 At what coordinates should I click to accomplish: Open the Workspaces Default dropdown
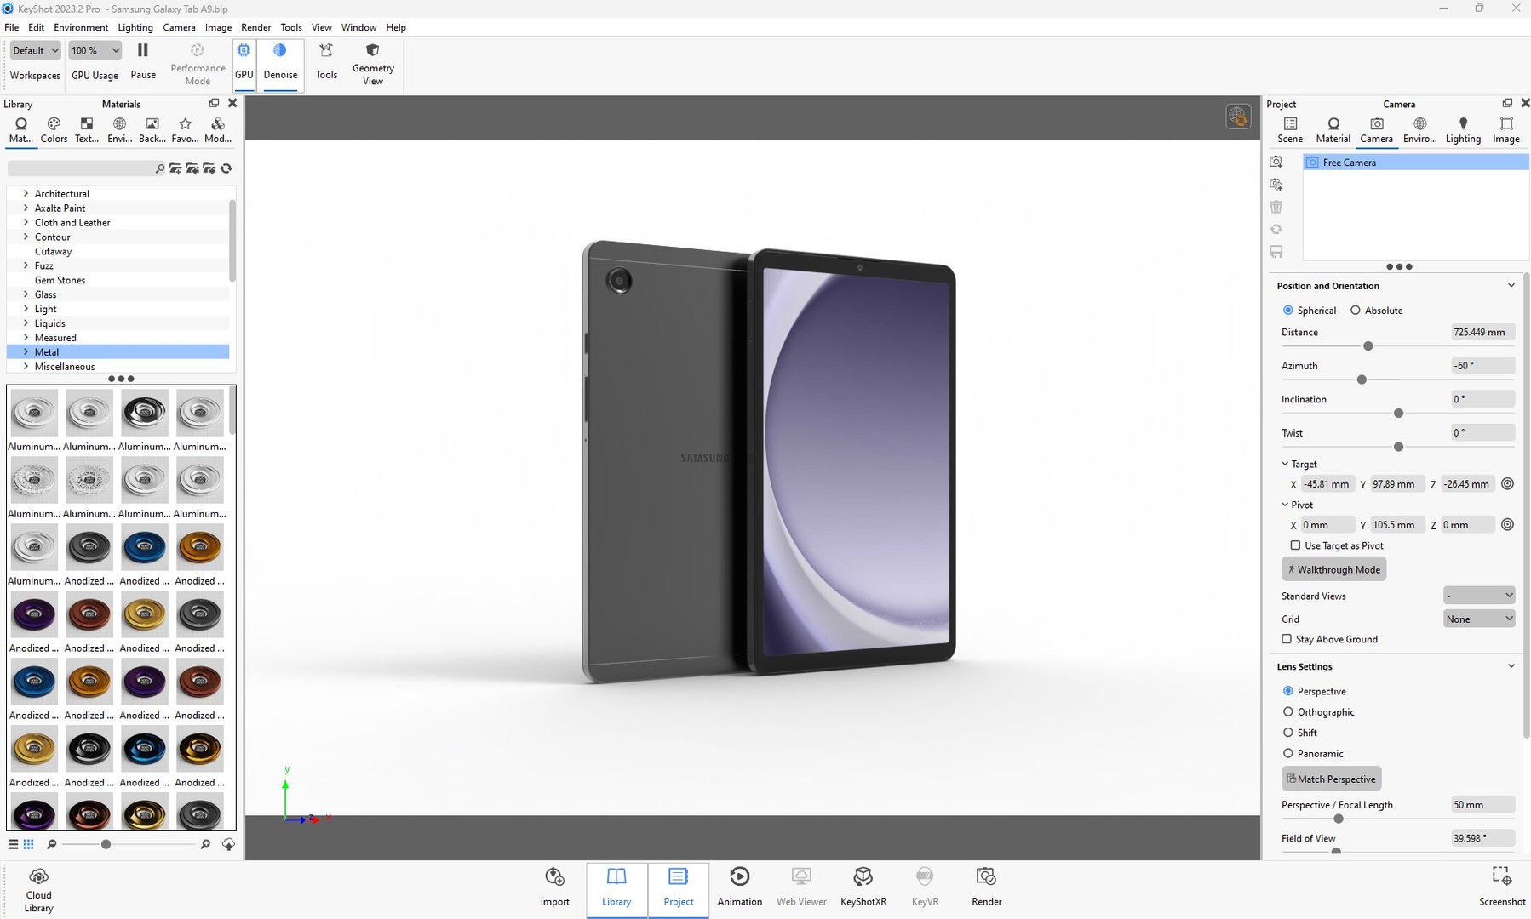[35, 51]
